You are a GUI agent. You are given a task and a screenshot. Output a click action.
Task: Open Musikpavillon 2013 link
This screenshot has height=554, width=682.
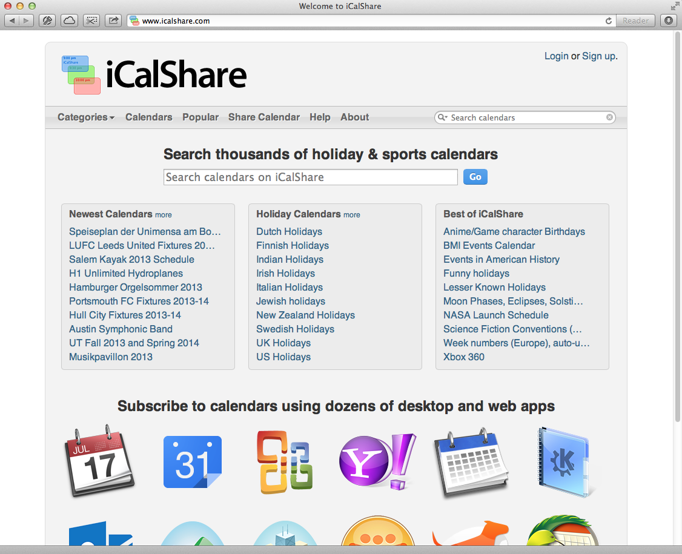click(x=111, y=357)
